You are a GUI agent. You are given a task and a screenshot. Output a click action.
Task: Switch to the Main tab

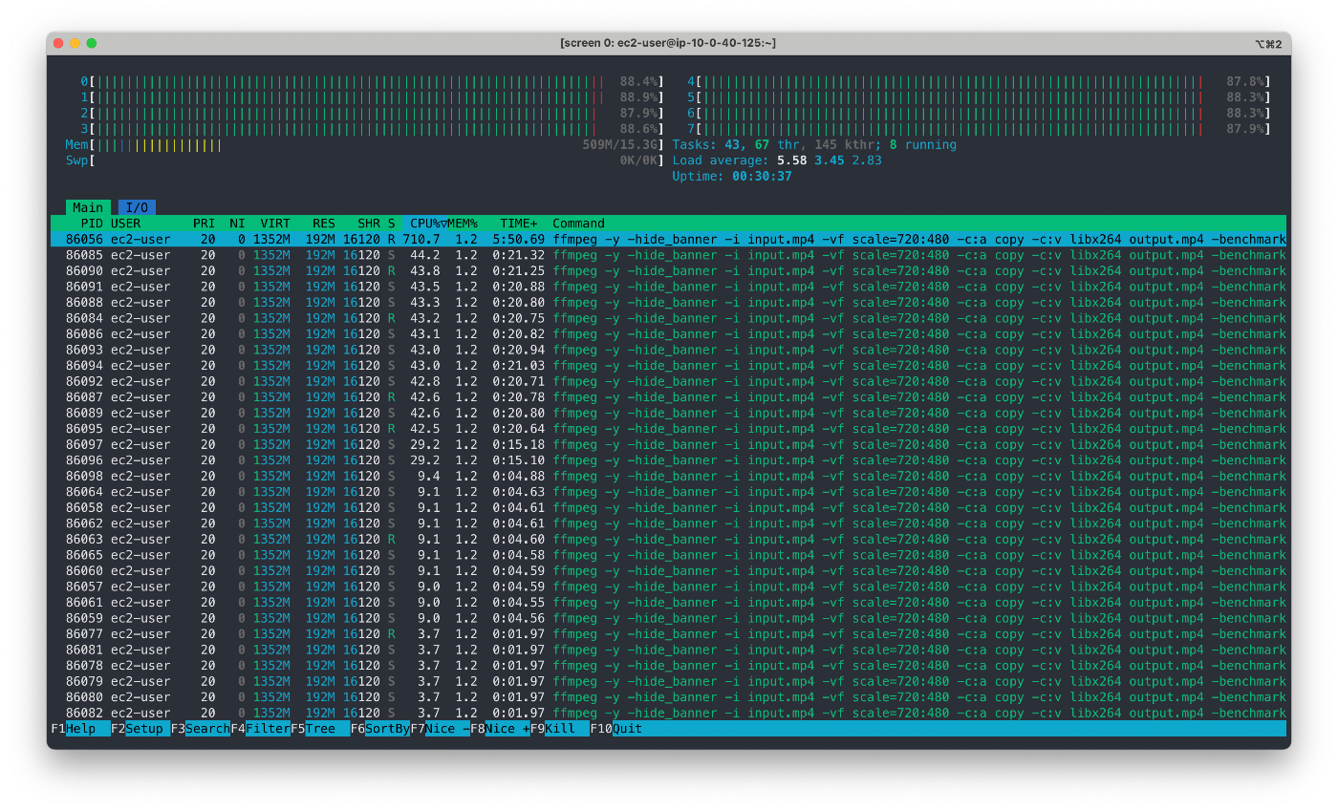pyautogui.click(x=88, y=206)
